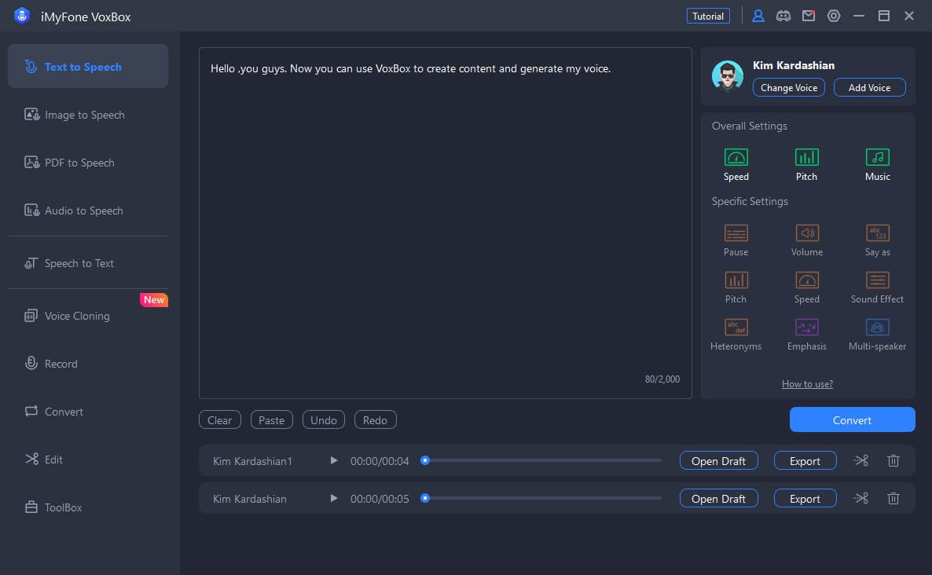Open Draft for Kim Kardashian
Viewport: 932px width, 575px height.
pyautogui.click(x=718, y=498)
